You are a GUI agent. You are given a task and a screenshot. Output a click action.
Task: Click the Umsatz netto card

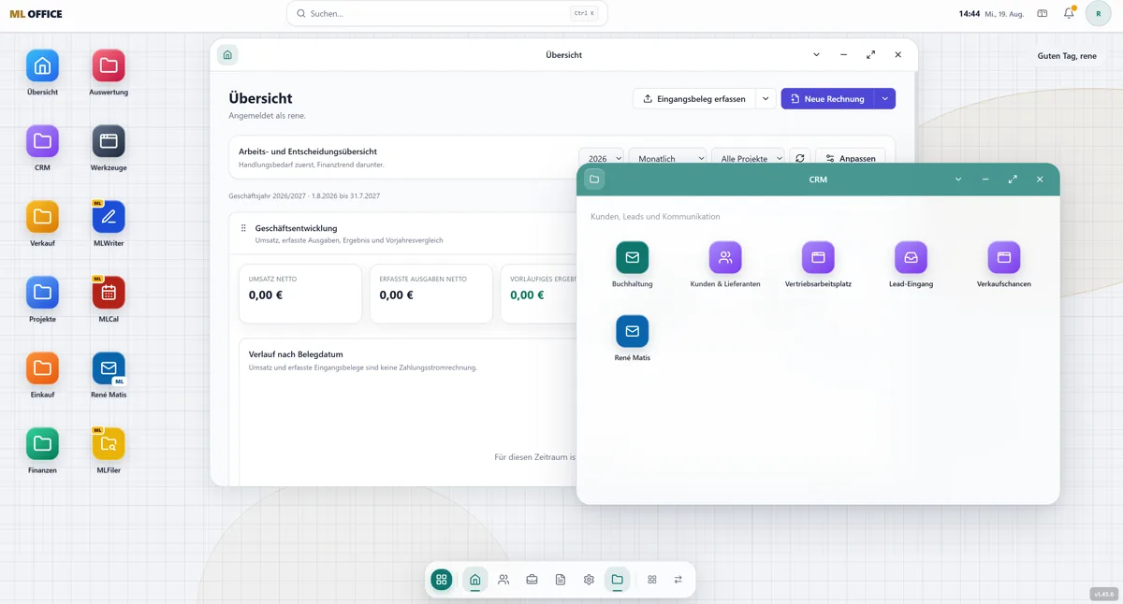[x=300, y=294]
